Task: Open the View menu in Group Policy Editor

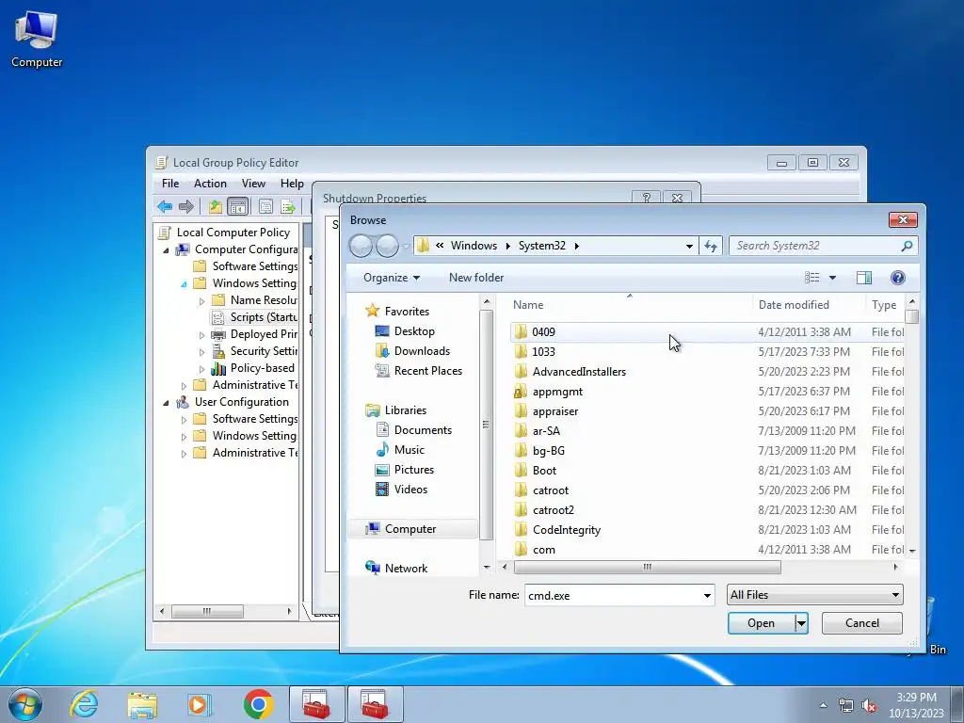Action: coord(253,184)
